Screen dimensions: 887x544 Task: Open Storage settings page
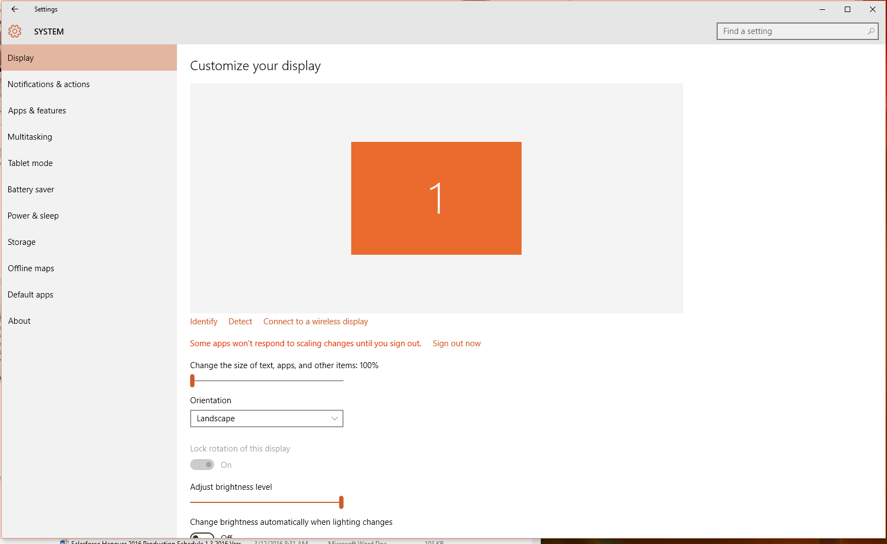(21, 242)
